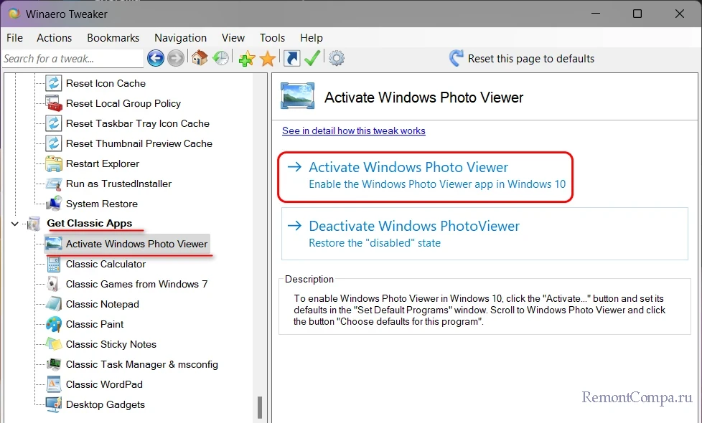
Task: Open the View menu
Action: coord(233,38)
